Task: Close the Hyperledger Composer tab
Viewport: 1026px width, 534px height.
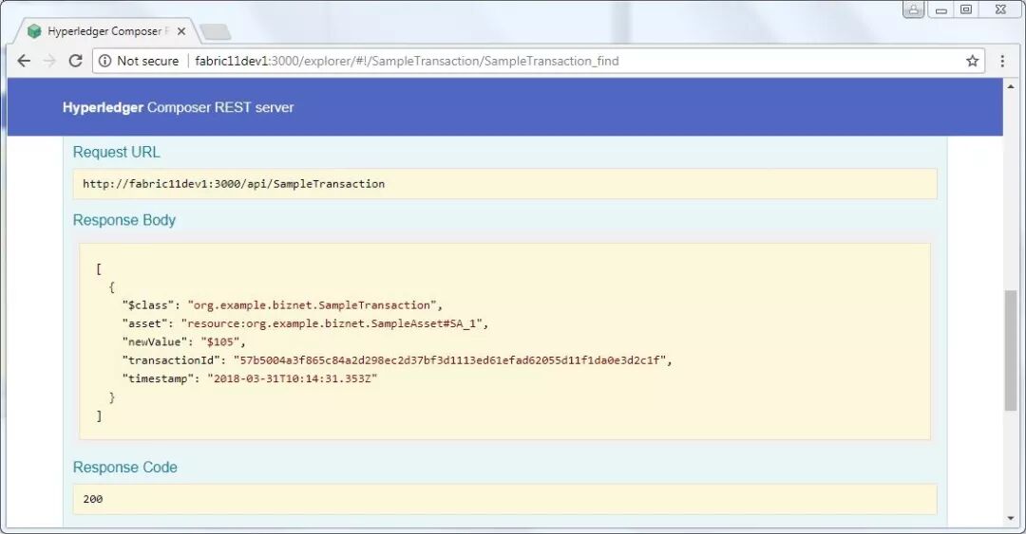Action: 181,31
